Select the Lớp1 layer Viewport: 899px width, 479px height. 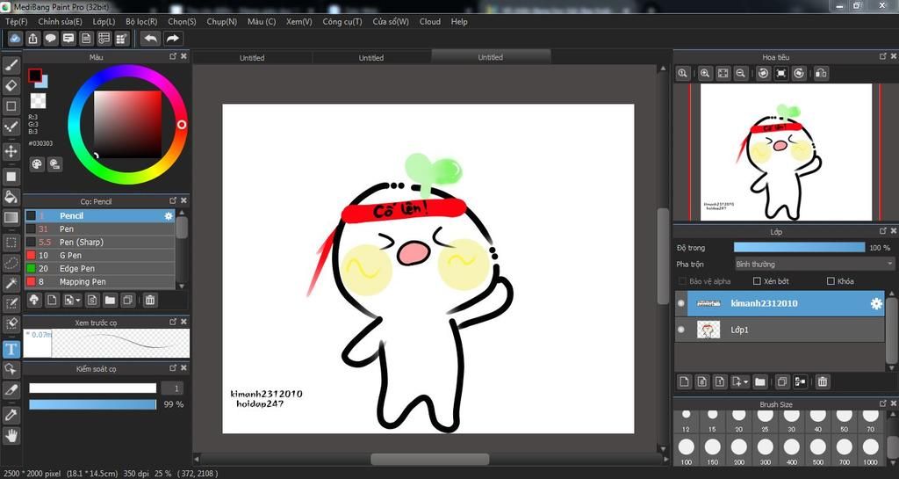pyautogui.click(x=780, y=330)
